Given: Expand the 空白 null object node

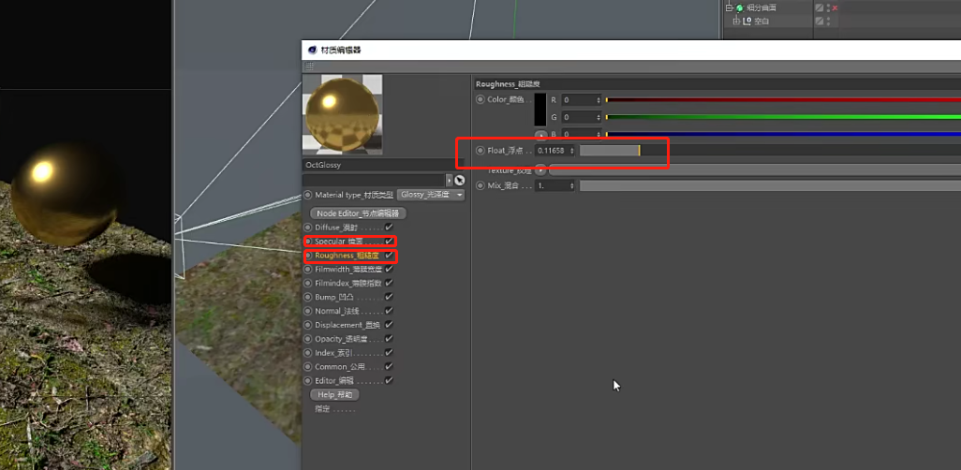Looking at the screenshot, I should 736,21.
